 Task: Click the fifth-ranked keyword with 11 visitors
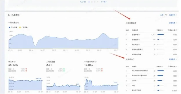[136, 90]
